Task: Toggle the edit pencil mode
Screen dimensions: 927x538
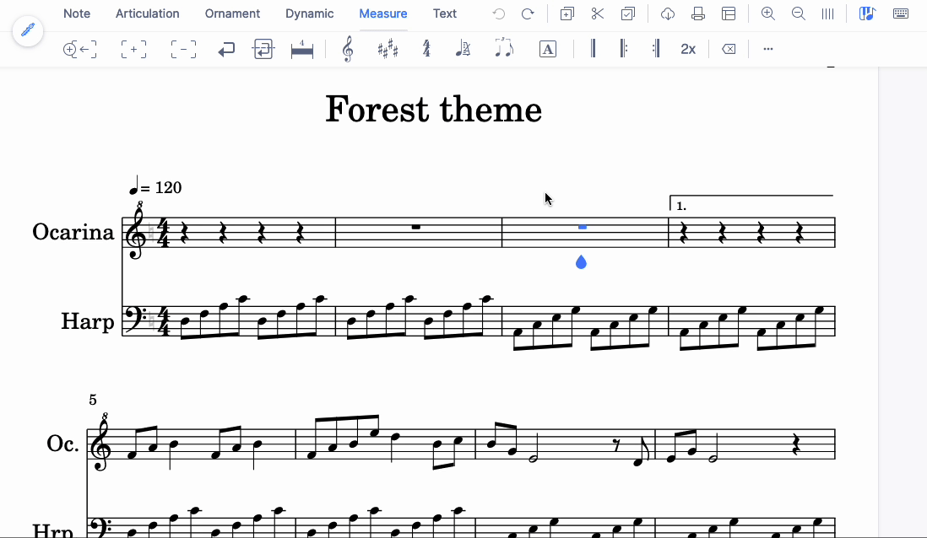Action: [28, 31]
